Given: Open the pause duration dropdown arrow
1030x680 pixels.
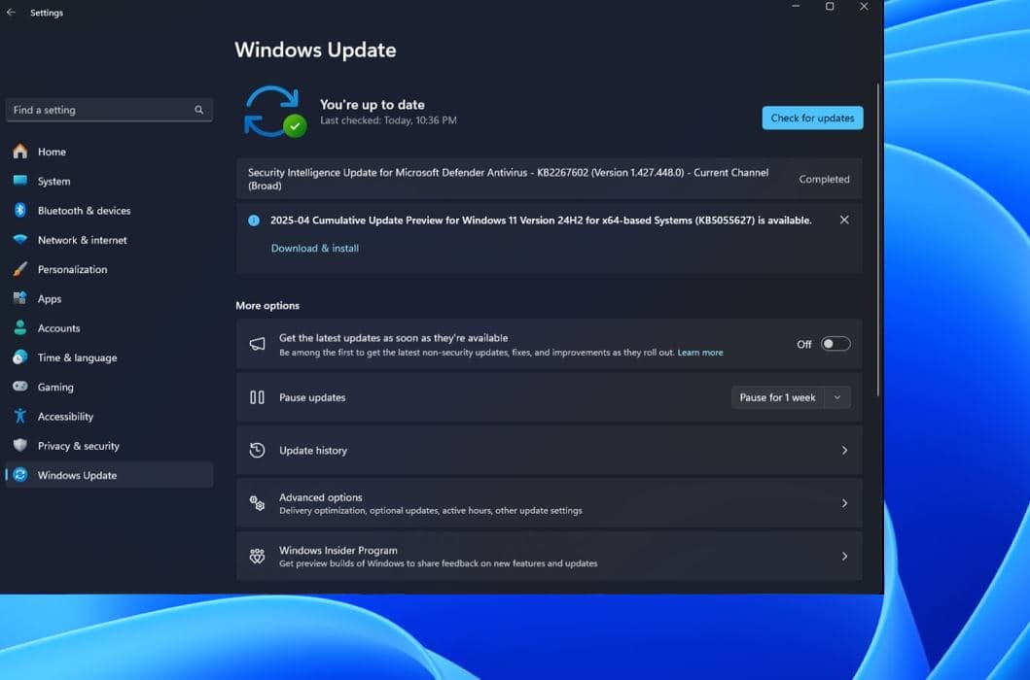Looking at the screenshot, I should coord(837,397).
